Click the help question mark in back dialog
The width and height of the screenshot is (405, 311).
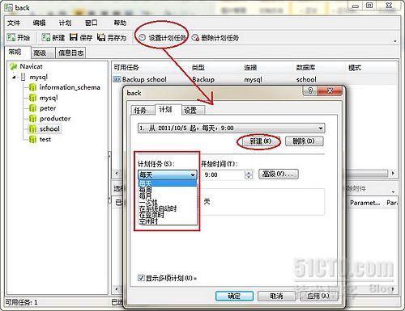coord(310,90)
